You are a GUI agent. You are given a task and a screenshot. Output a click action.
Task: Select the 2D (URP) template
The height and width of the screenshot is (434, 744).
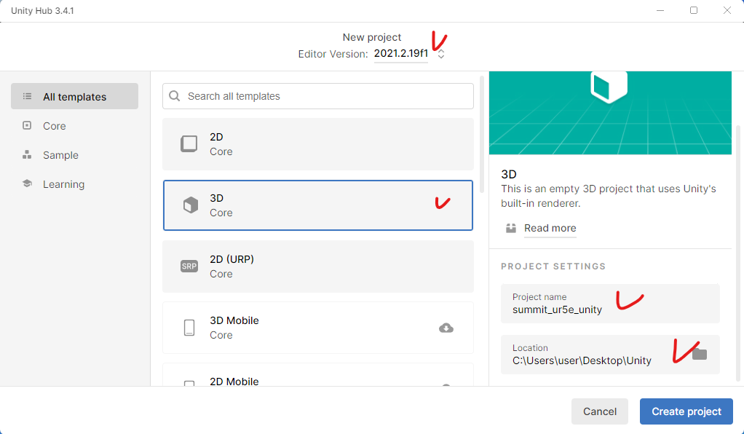point(318,267)
